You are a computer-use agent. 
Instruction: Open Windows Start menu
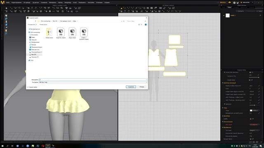[x=2, y=146]
